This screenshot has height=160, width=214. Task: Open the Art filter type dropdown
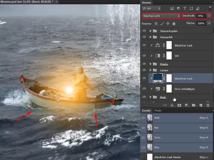(151, 9)
